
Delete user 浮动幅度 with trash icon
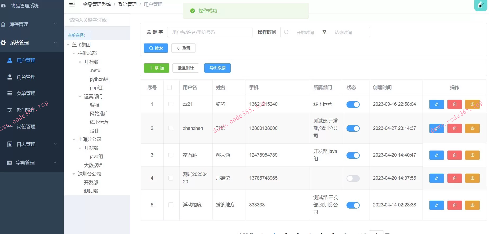[455, 205]
